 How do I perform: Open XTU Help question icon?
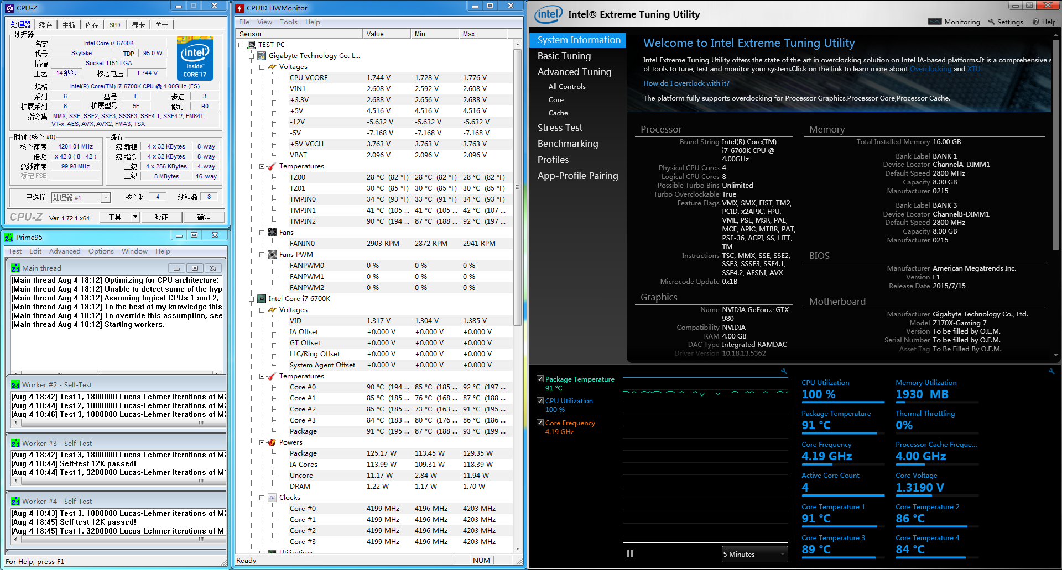[1035, 22]
